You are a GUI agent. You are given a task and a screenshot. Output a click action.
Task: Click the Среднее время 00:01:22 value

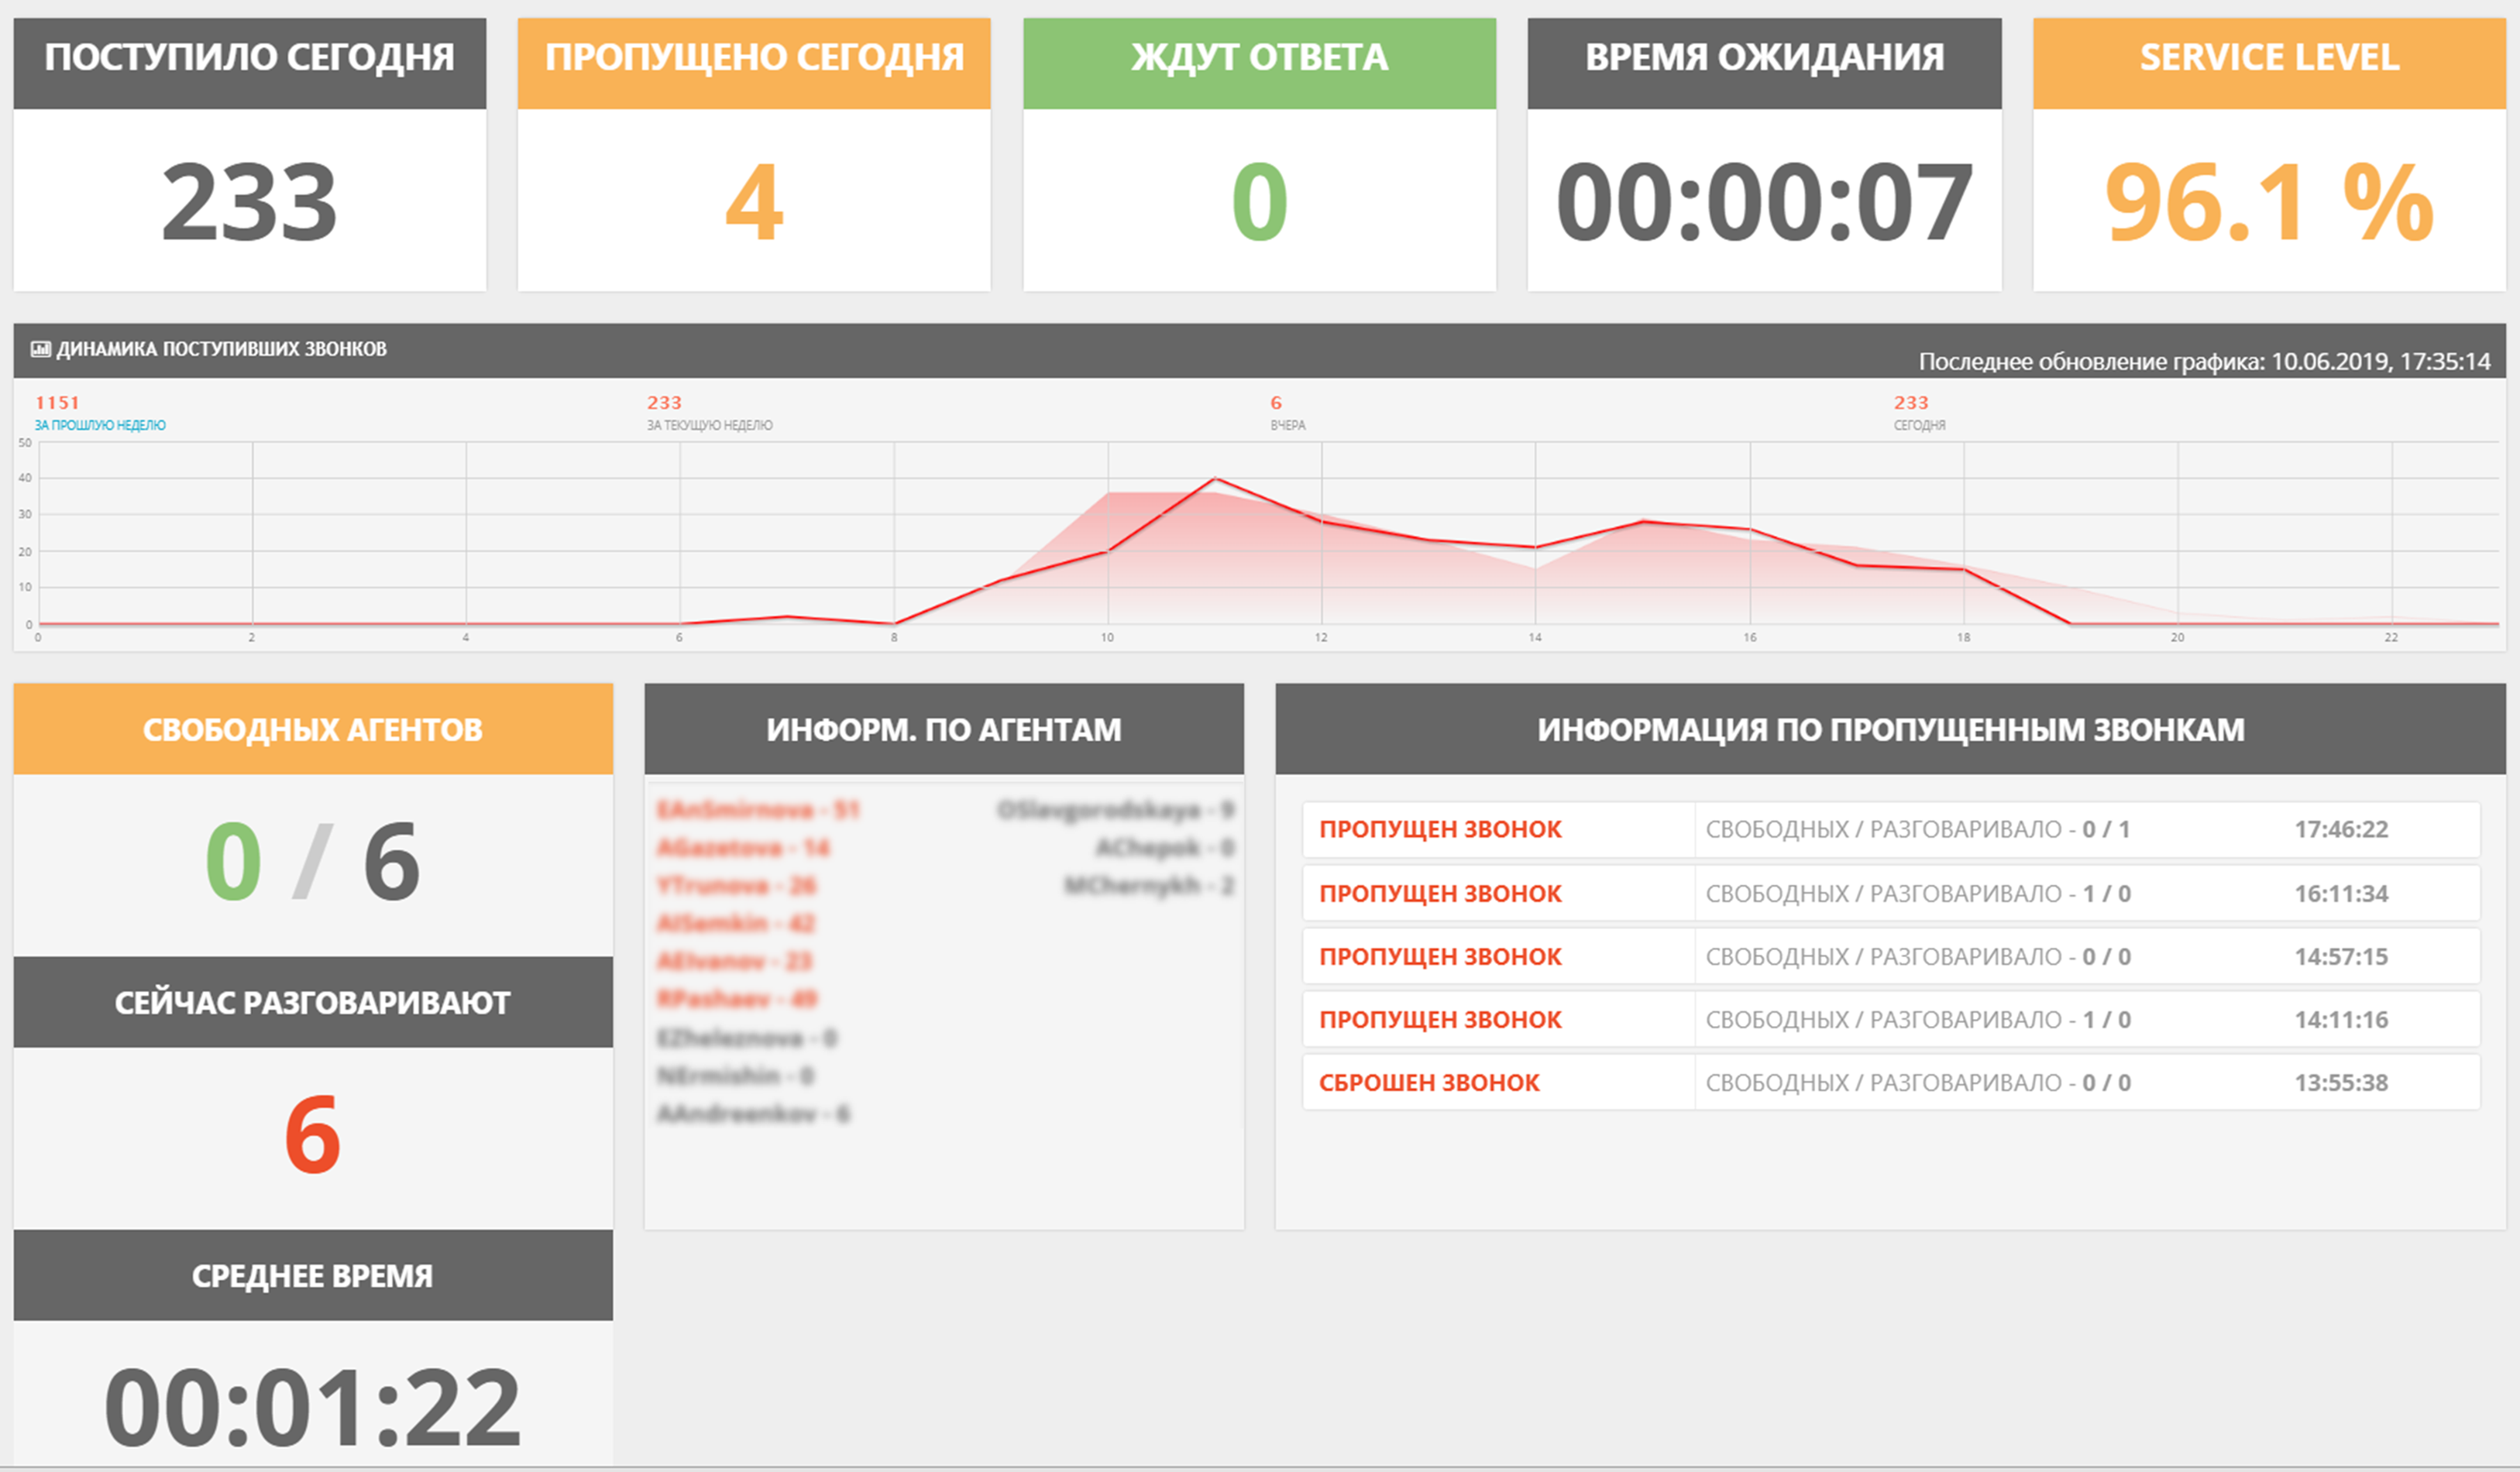tap(312, 1407)
